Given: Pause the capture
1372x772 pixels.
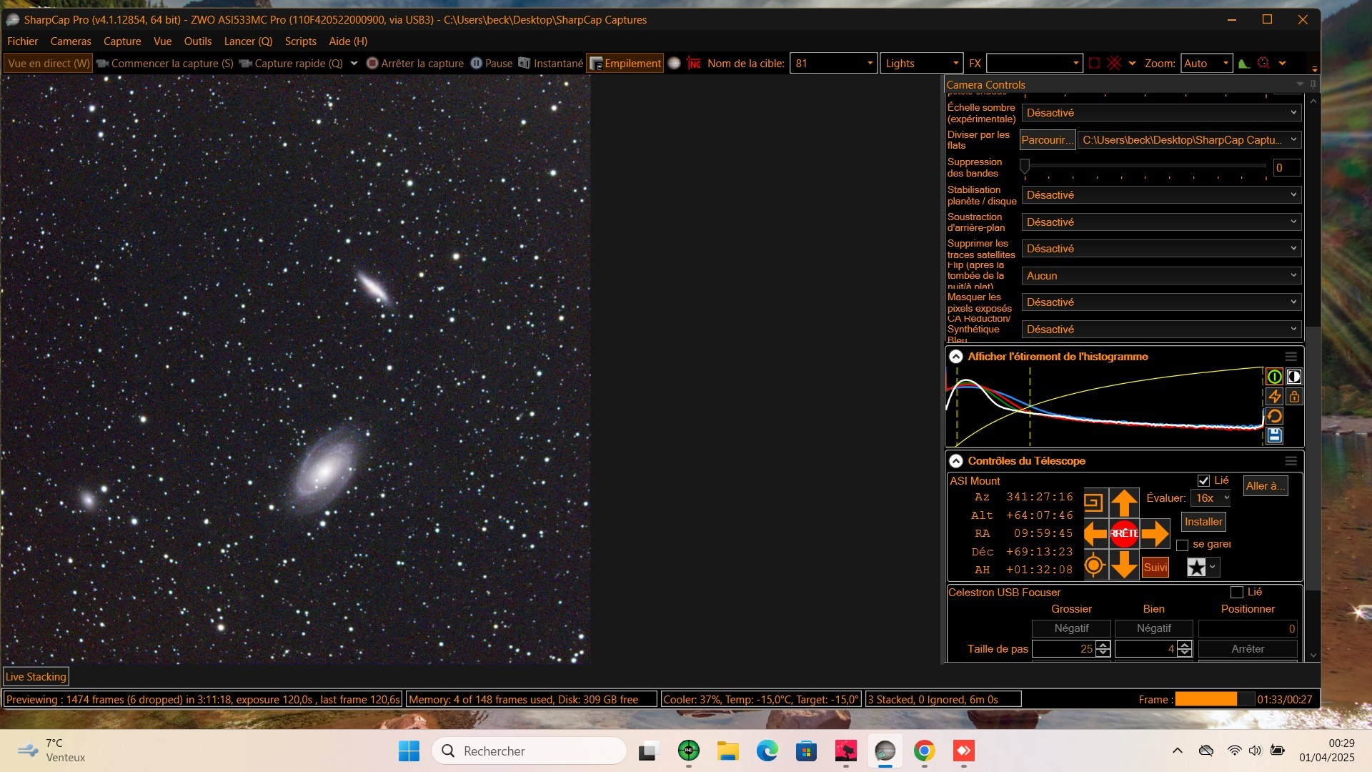Looking at the screenshot, I should [492, 64].
